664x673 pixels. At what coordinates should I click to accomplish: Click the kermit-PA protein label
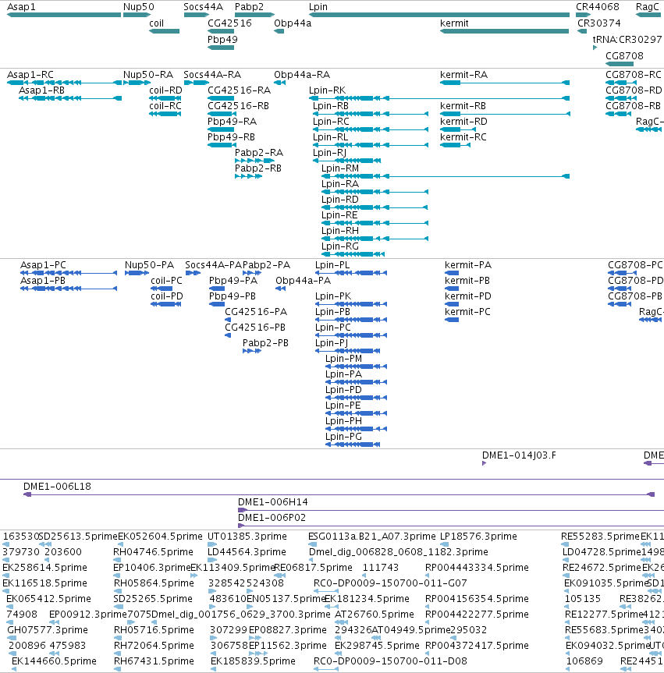coord(468,265)
